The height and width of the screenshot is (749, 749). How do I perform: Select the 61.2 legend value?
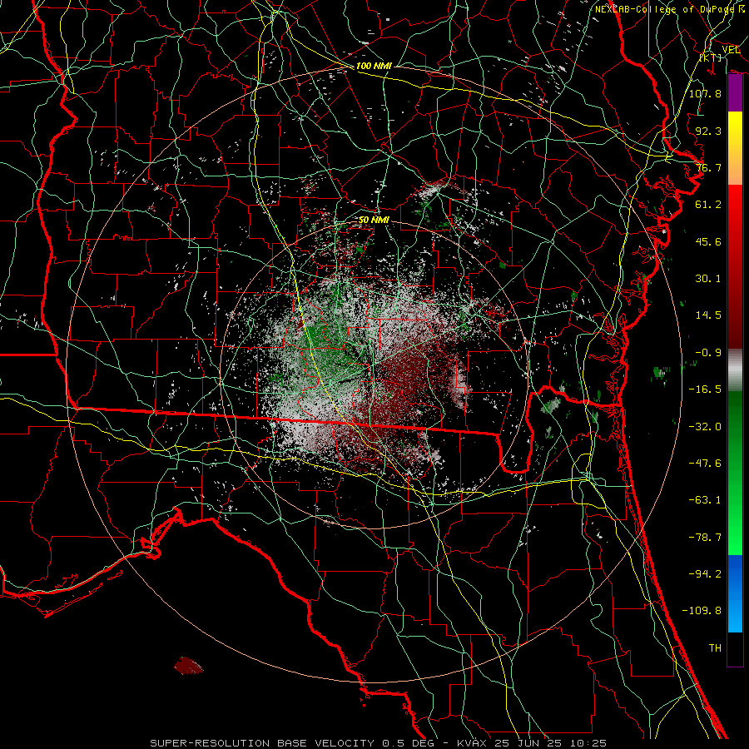(x=708, y=205)
